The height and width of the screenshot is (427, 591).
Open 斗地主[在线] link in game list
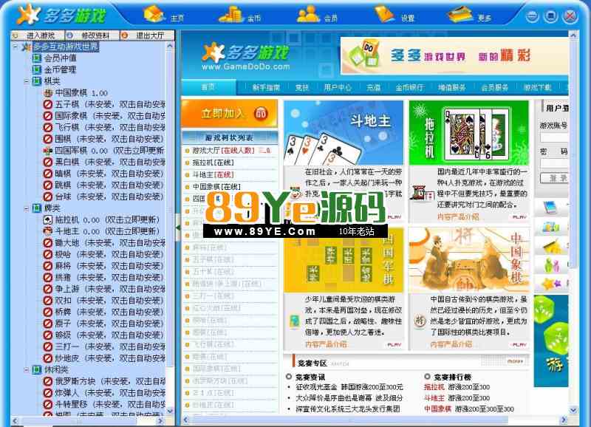pyautogui.click(x=213, y=174)
